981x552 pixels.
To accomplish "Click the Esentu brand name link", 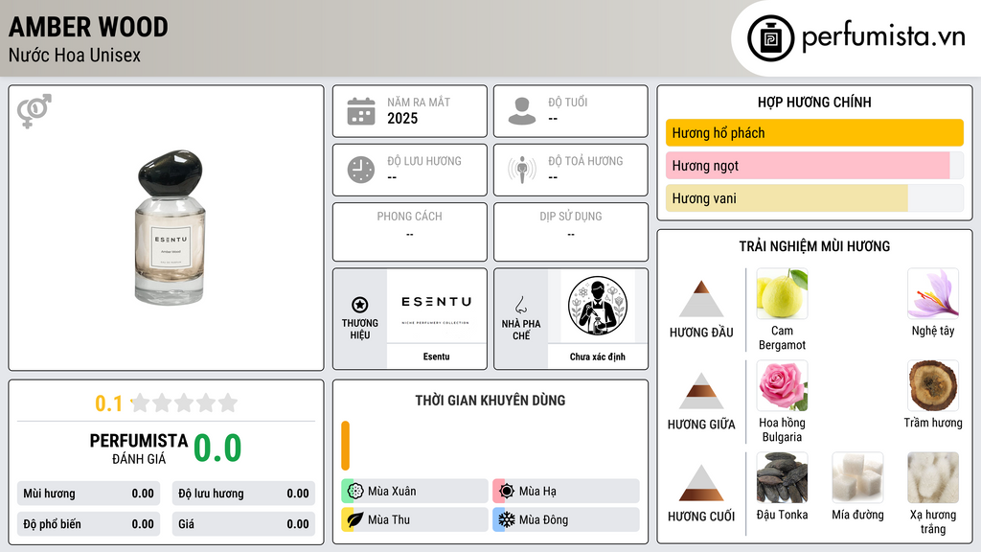I will click(436, 356).
